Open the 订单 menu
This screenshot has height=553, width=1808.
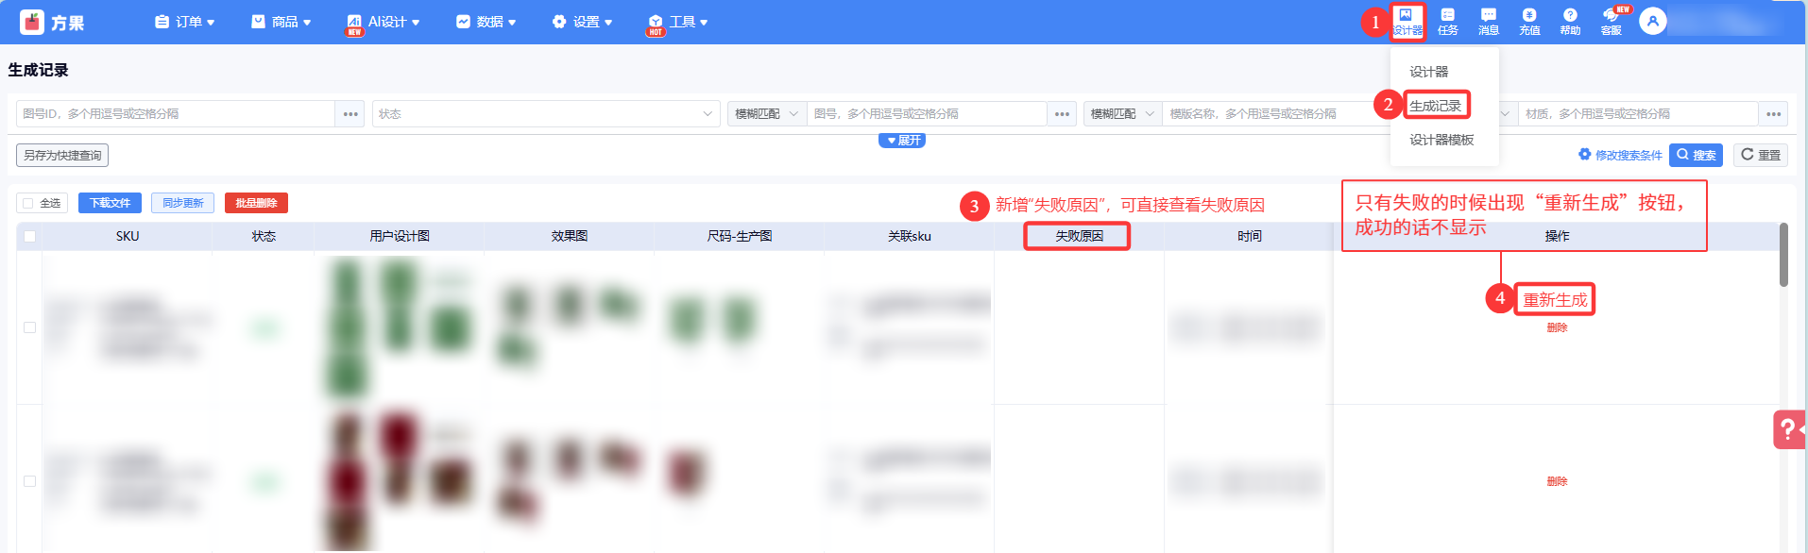(x=185, y=22)
